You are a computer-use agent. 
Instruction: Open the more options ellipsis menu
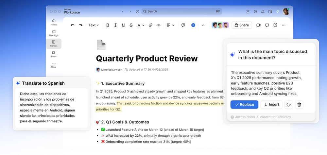click(x=284, y=25)
